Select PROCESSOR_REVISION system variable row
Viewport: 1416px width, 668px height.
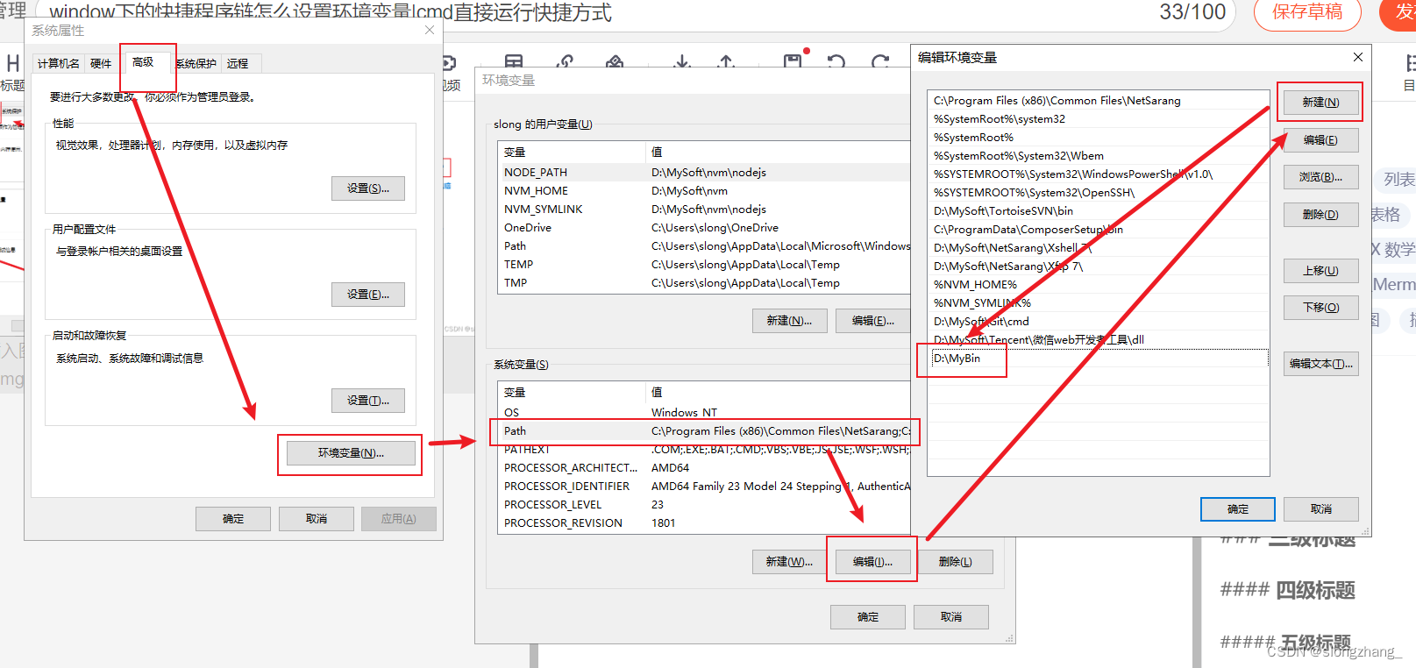pyautogui.click(x=705, y=523)
